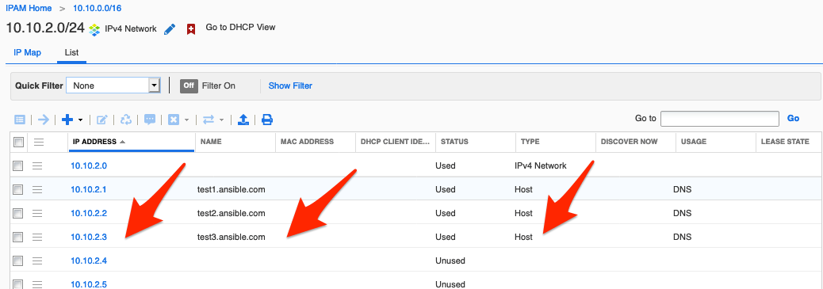Click the edit pencil icon beside IPv4 Network
823x289 pixels.
pyautogui.click(x=170, y=29)
